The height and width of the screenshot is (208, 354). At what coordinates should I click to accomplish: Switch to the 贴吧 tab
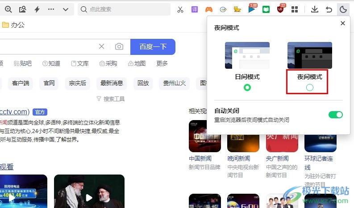pos(23,63)
